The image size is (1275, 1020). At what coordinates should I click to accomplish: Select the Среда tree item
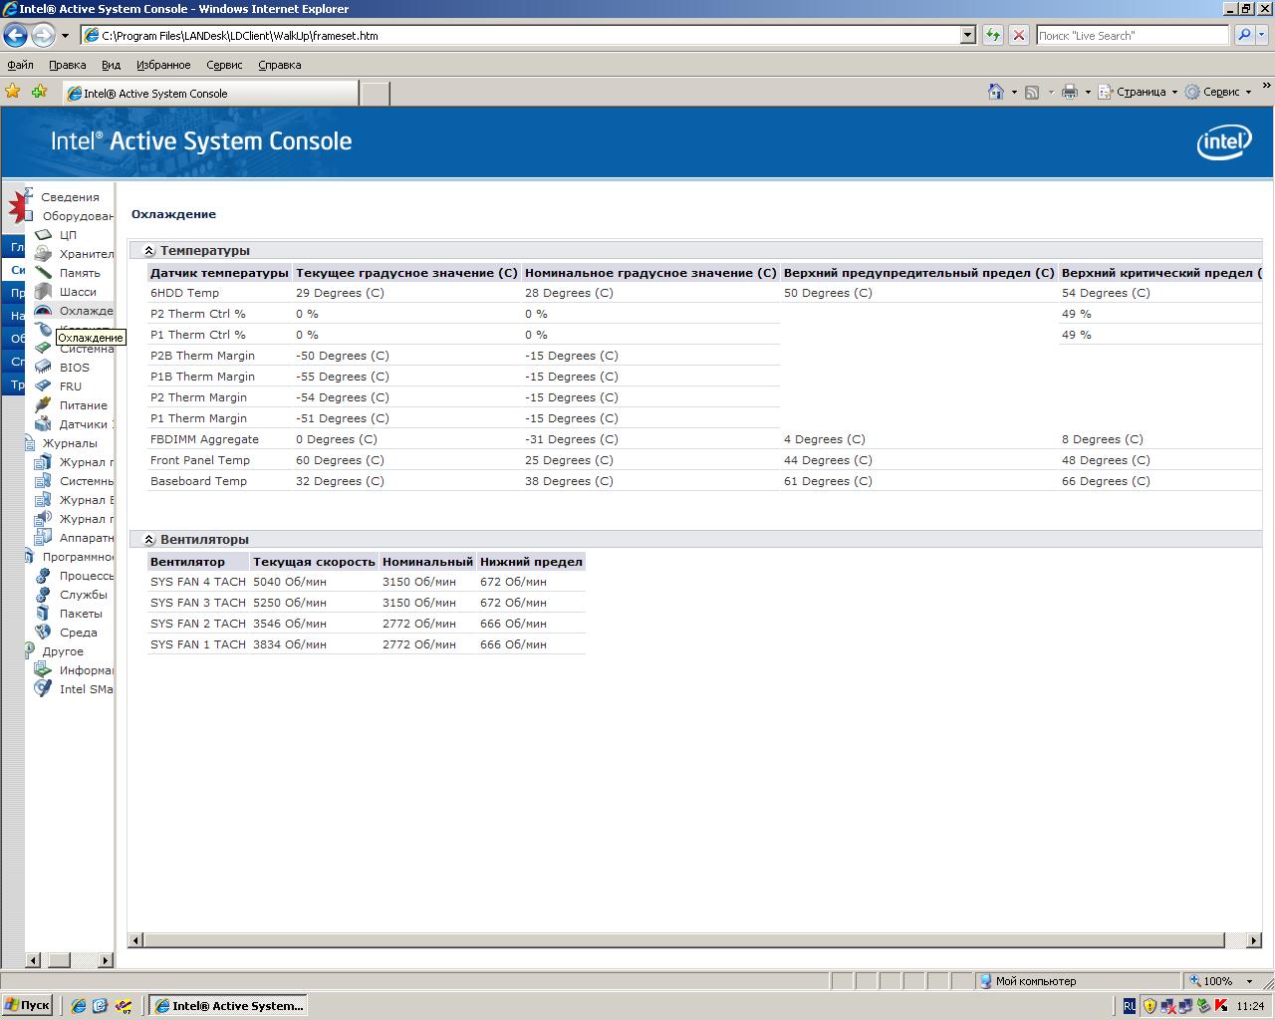pos(78,633)
